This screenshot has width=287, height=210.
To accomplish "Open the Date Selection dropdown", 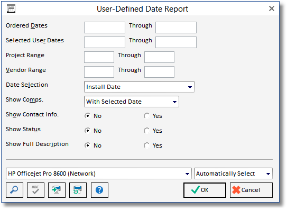I will point(139,87).
